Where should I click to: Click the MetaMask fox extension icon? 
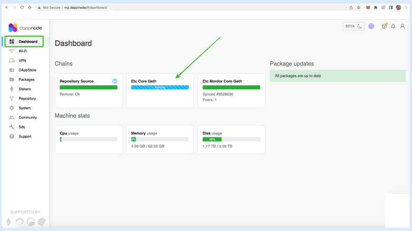click(368, 8)
